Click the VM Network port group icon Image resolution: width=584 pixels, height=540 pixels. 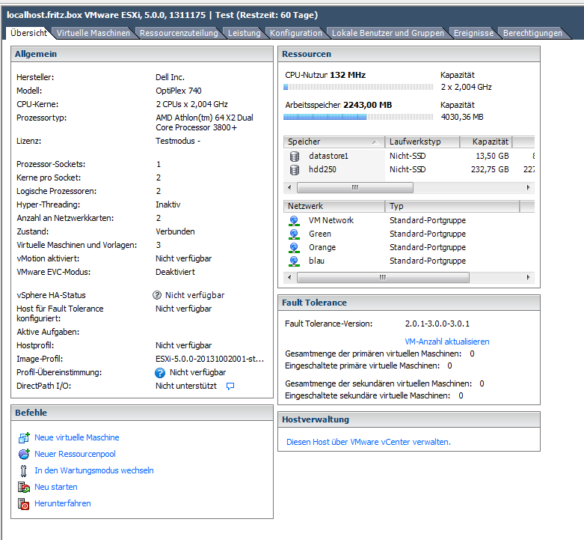(294, 221)
